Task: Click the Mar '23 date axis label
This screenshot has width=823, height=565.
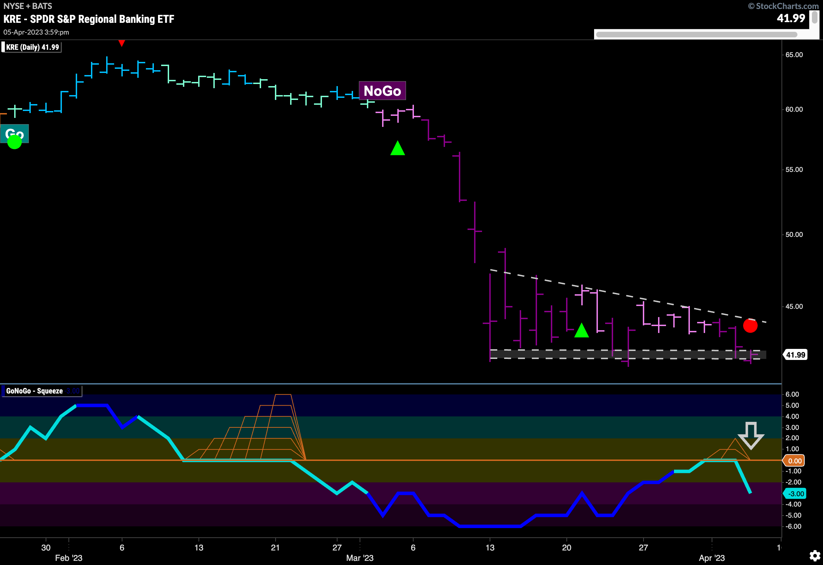Action: point(360,557)
